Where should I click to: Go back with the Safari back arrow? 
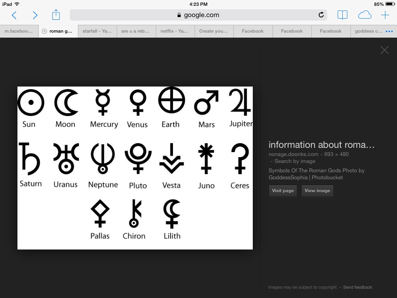pos(14,15)
